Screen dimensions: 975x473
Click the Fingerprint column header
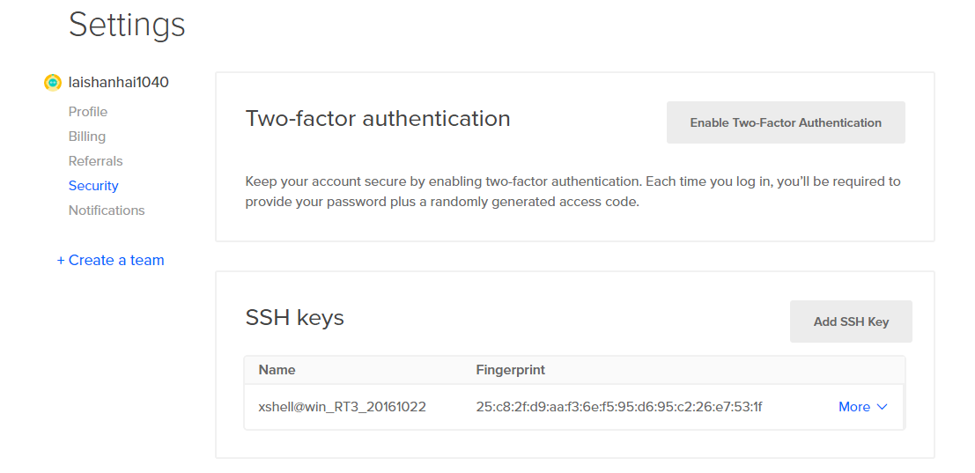(510, 370)
